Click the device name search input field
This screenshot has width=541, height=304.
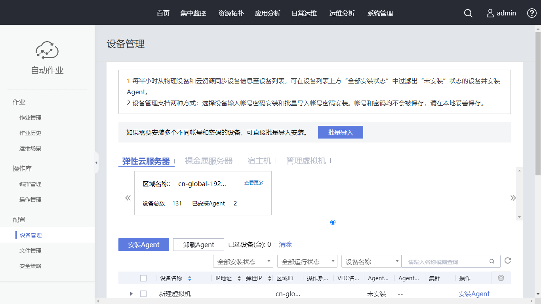[x=447, y=262]
